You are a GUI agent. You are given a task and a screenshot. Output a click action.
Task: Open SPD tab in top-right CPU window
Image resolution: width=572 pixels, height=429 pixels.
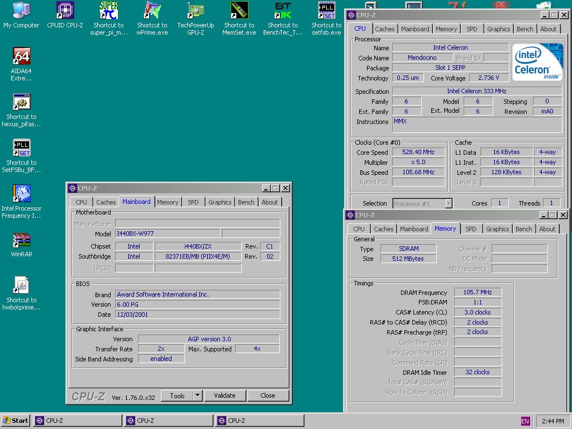coord(471,29)
